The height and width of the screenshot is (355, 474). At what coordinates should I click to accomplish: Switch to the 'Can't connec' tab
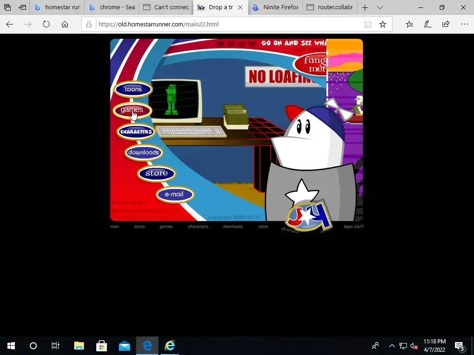click(166, 7)
